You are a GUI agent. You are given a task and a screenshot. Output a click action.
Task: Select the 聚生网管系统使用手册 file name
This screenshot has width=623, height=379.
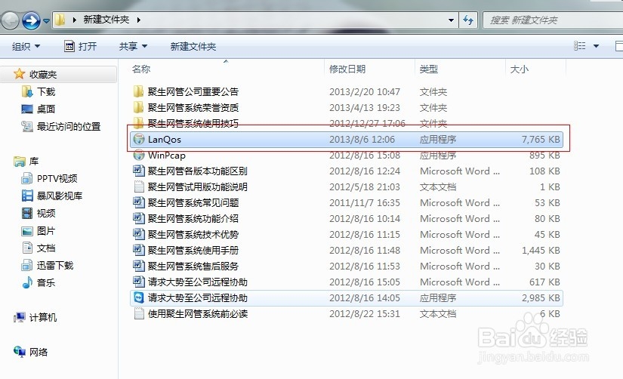click(193, 251)
